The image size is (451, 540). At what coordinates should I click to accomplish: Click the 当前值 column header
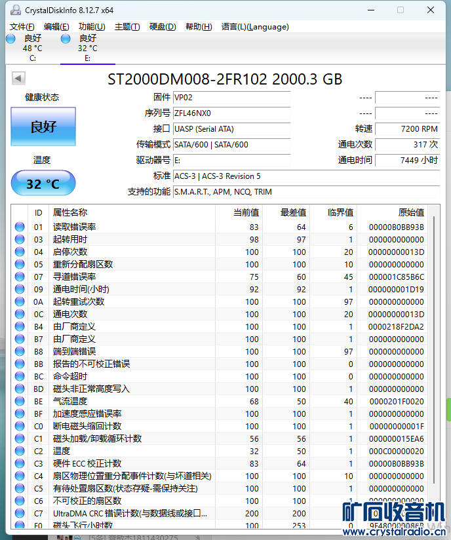[x=239, y=212]
